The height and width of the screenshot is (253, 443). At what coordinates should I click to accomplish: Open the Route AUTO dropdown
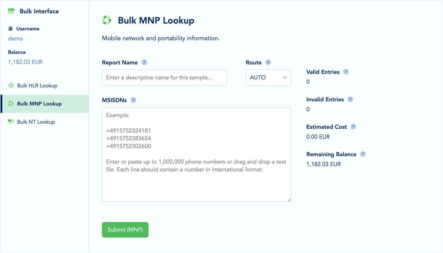[268, 78]
